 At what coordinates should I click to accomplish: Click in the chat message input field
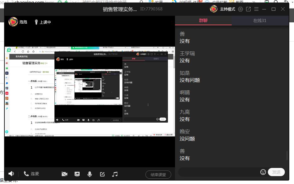click(x=219, y=172)
